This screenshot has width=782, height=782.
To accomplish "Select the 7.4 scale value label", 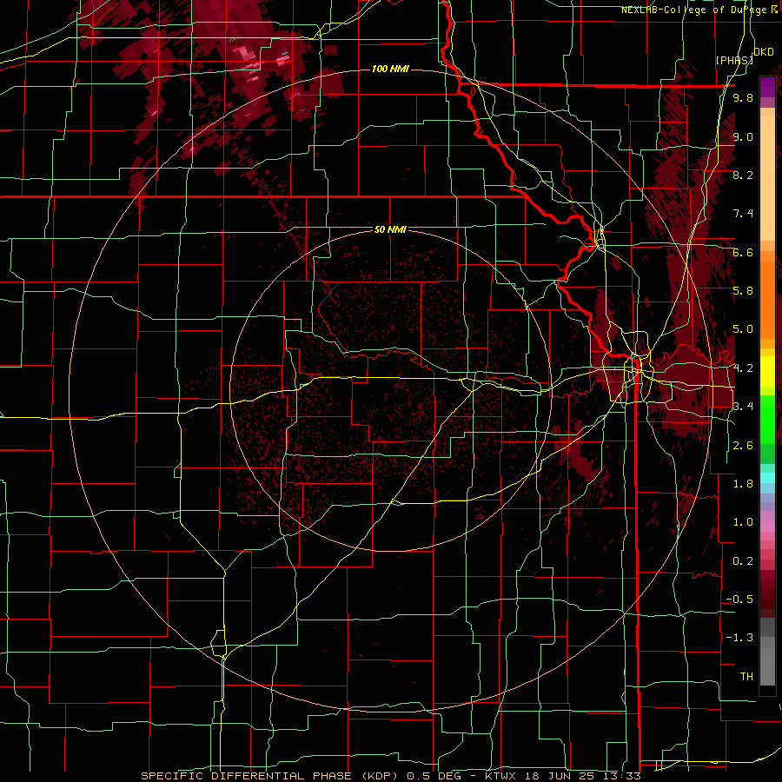I will click(743, 214).
